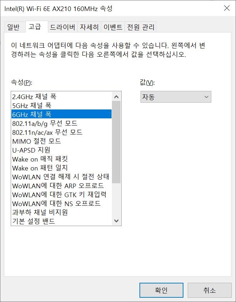
Task: Select the 과부하 채널 비지원 property
Action: point(62,212)
